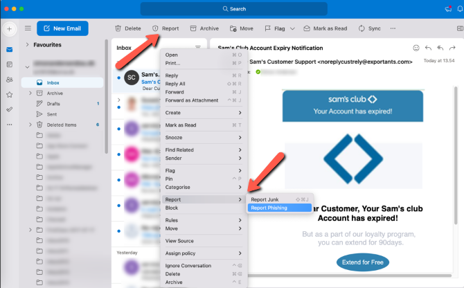Open the Assign policy submenu
464x288 pixels.
(x=204, y=253)
